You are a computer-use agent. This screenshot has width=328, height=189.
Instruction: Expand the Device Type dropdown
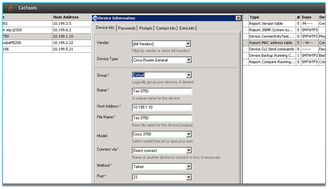[x=188, y=60]
